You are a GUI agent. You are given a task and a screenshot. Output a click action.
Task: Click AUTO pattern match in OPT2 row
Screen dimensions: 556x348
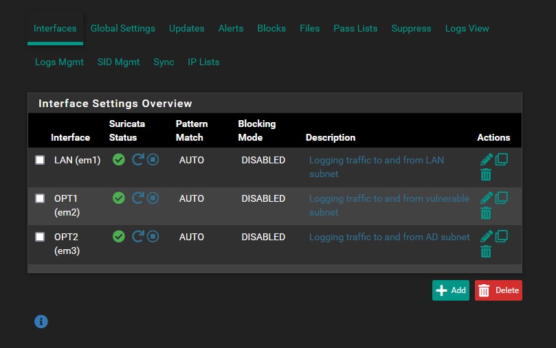[192, 237]
